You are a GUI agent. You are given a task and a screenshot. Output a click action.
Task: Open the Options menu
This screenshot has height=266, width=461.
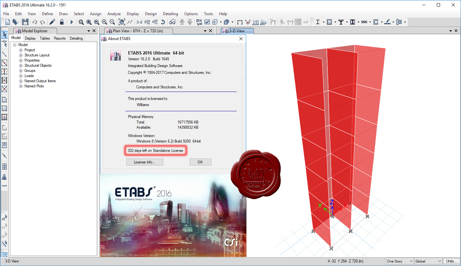tap(191, 14)
